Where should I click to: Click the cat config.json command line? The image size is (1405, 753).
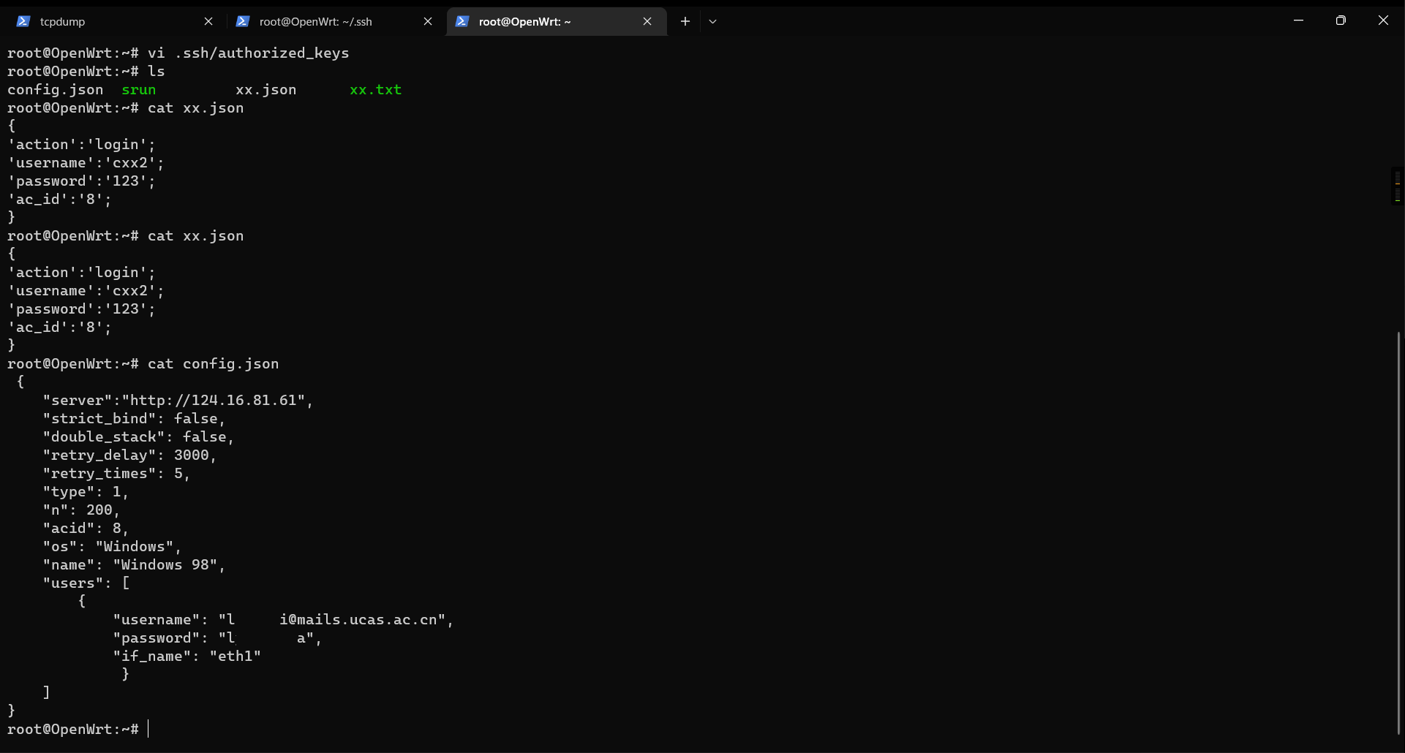click(143, 363)
